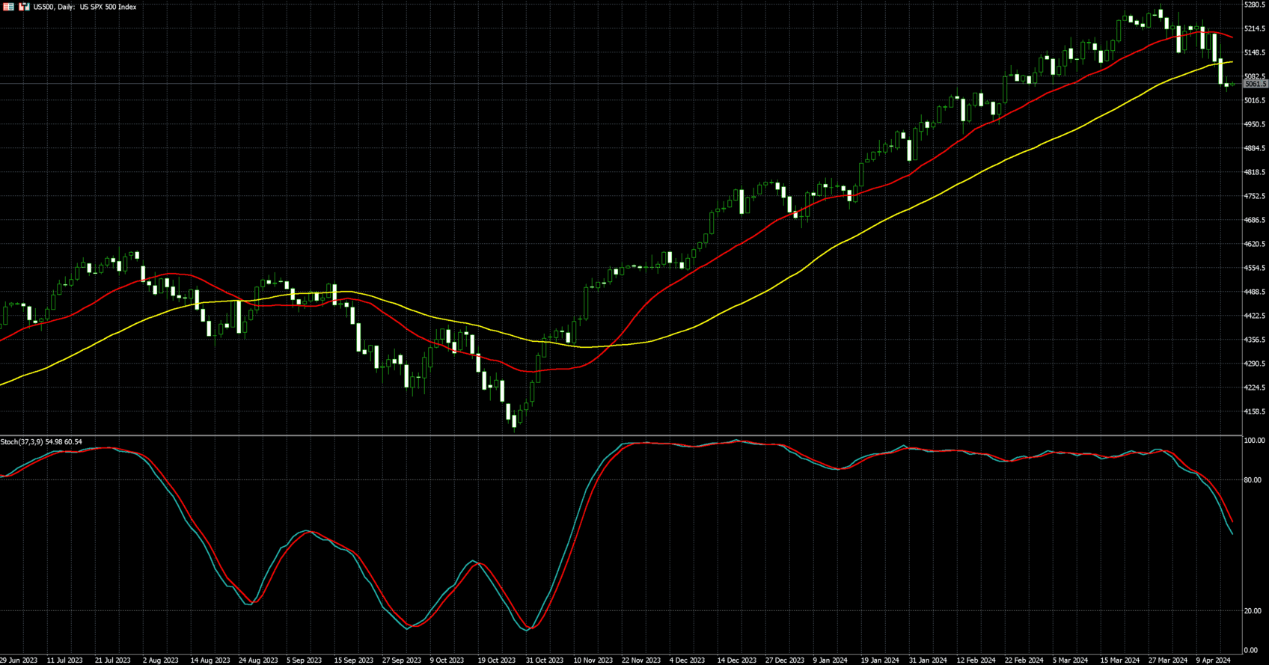Viewport: 1269px width, 665px height.
Task: Click the 0.00 level on Stoch scale
Action: point(1250,650)
